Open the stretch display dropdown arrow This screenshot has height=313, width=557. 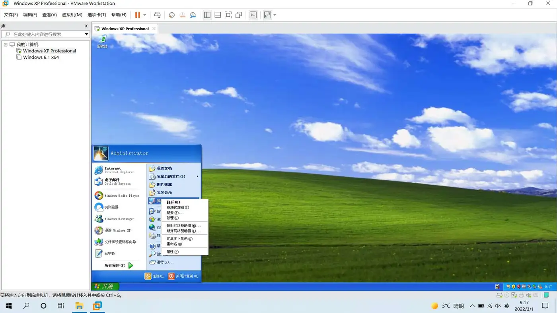pos(275,15)
